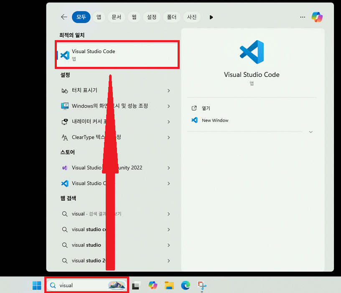Show more filter tabs with play arrow
The width and height of the screenshot is (341, 293).
(x=211, y=17)
